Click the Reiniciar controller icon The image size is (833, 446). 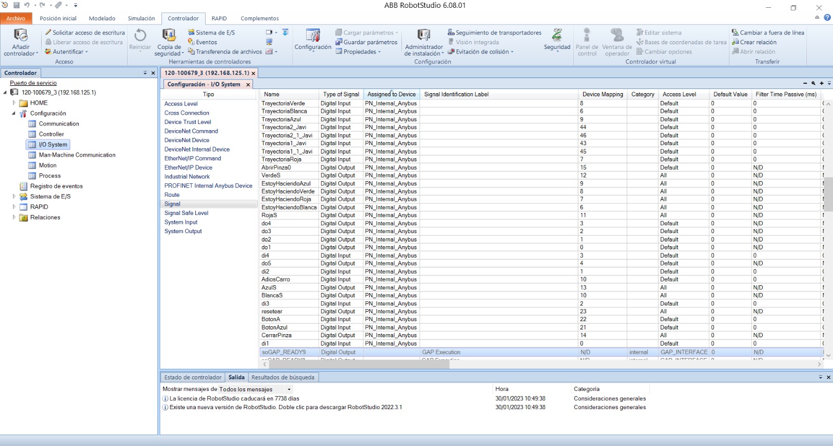pos(140,35)
